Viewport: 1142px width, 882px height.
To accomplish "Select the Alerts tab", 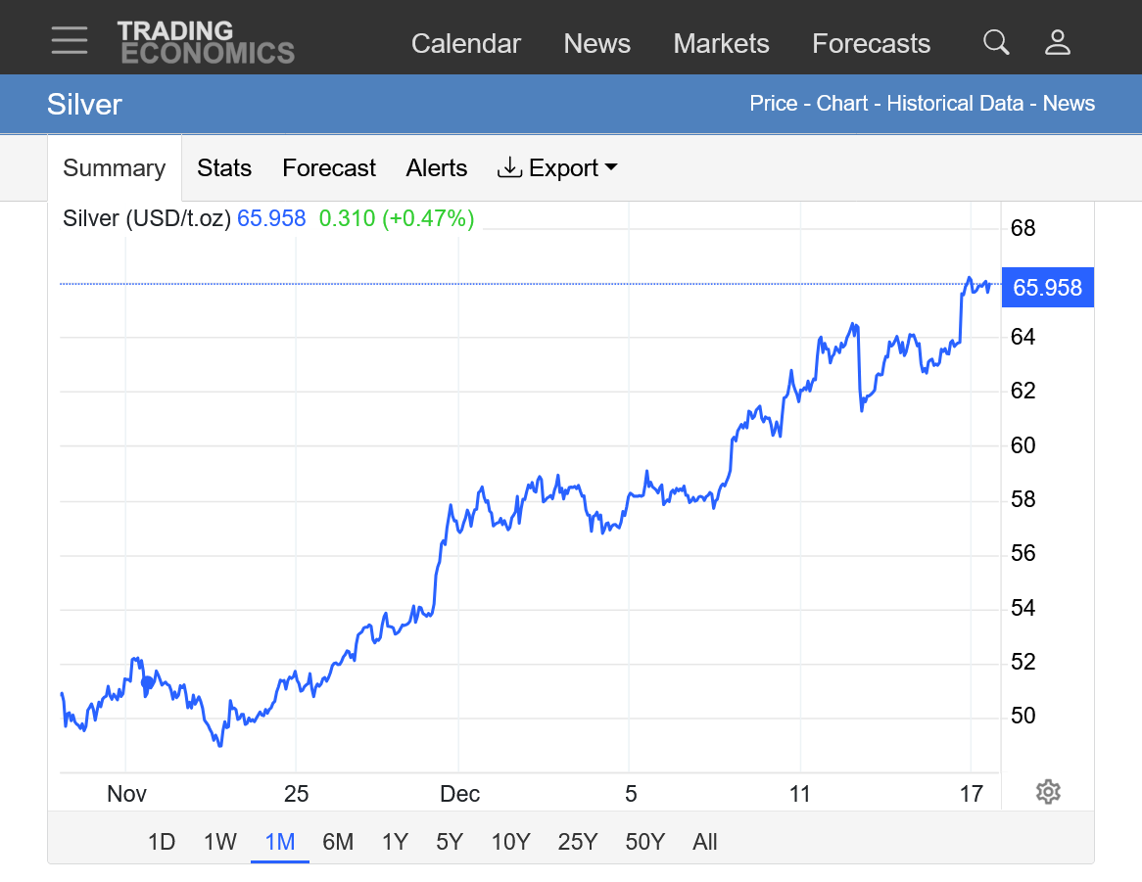I will 437,168.
